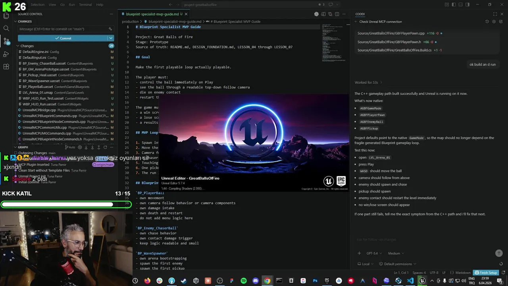The image size is (508, 286).
Task: Open markdown preview to the side
Action: (323, 14)
